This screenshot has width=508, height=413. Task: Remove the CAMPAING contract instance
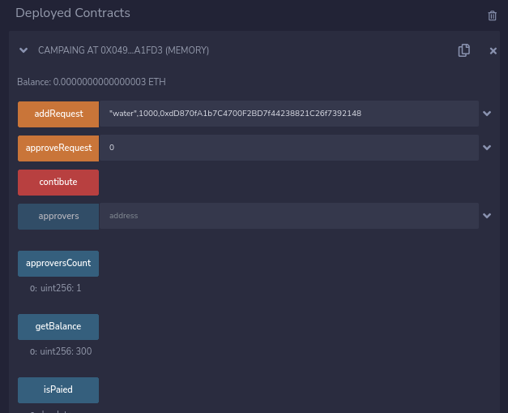(x=493, y=51)
